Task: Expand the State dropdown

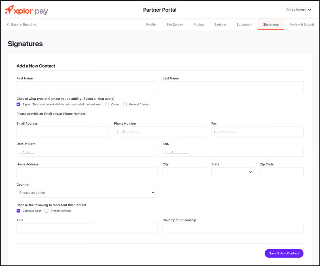Action: (233, 172)
